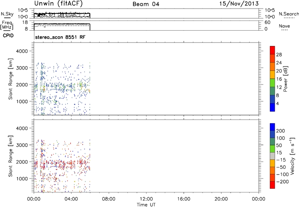The height and width of the screenshot is (207, 299).
Task: Click the '18' tick on the frequency axis
Action: pos(25,22)
